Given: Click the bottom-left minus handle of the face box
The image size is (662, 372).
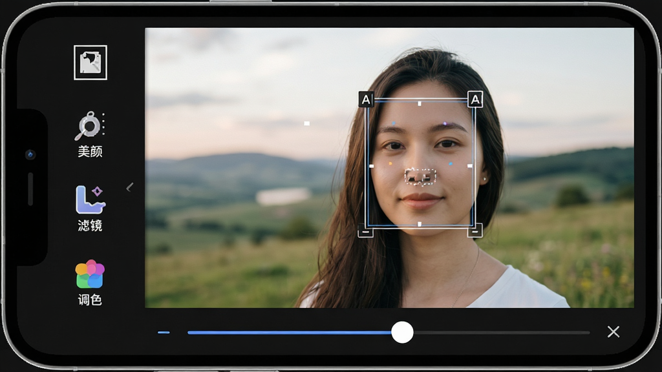Looking at the screenshot, I should [x=366, y=231].
